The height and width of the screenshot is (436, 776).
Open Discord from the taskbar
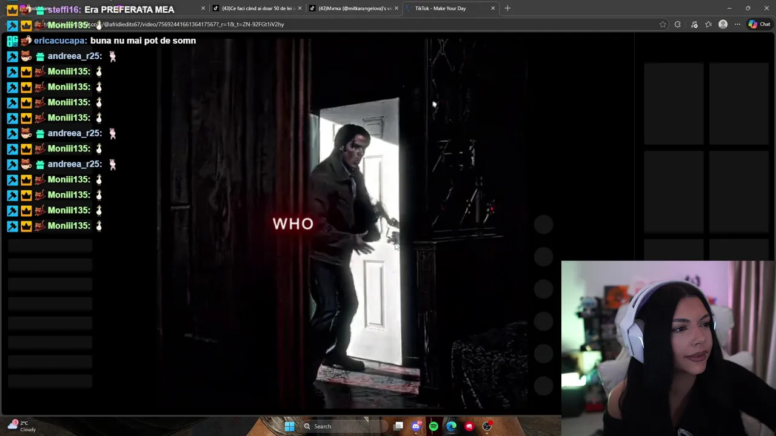pyautogui.click(x=416, y=426)
